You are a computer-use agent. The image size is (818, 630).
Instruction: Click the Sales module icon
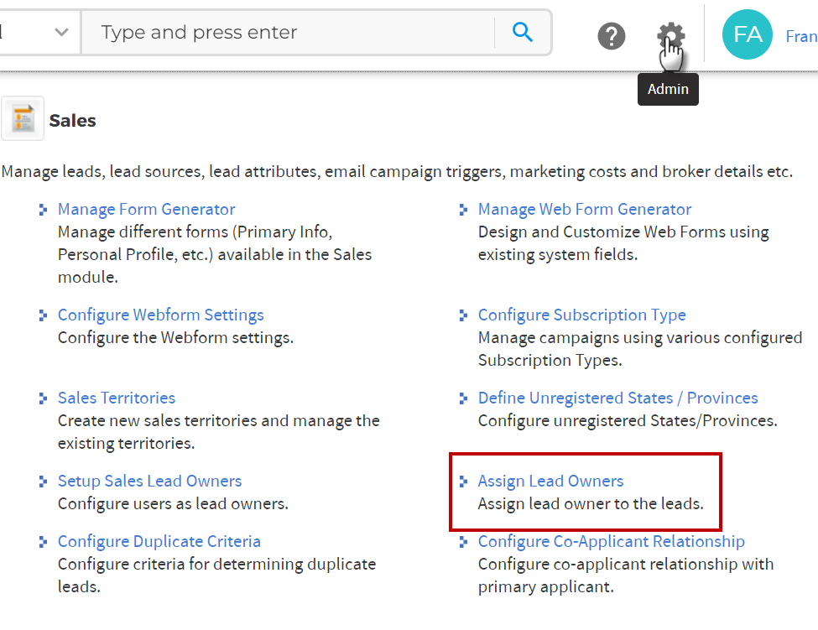(x=23, y=119)
